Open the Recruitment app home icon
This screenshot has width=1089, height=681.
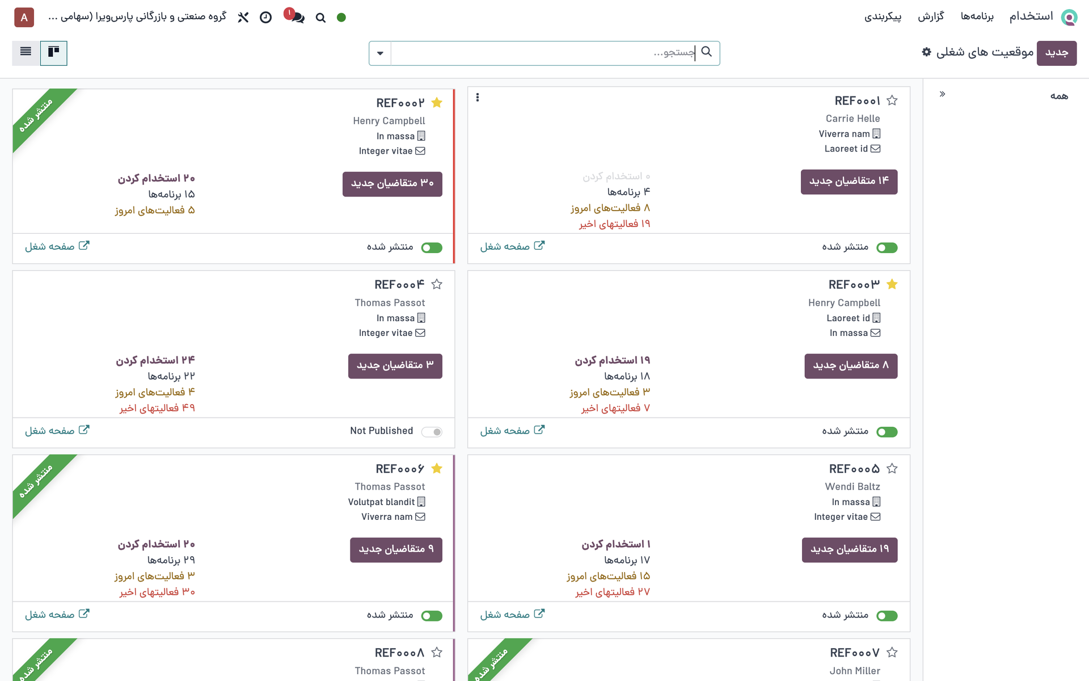1069,17
